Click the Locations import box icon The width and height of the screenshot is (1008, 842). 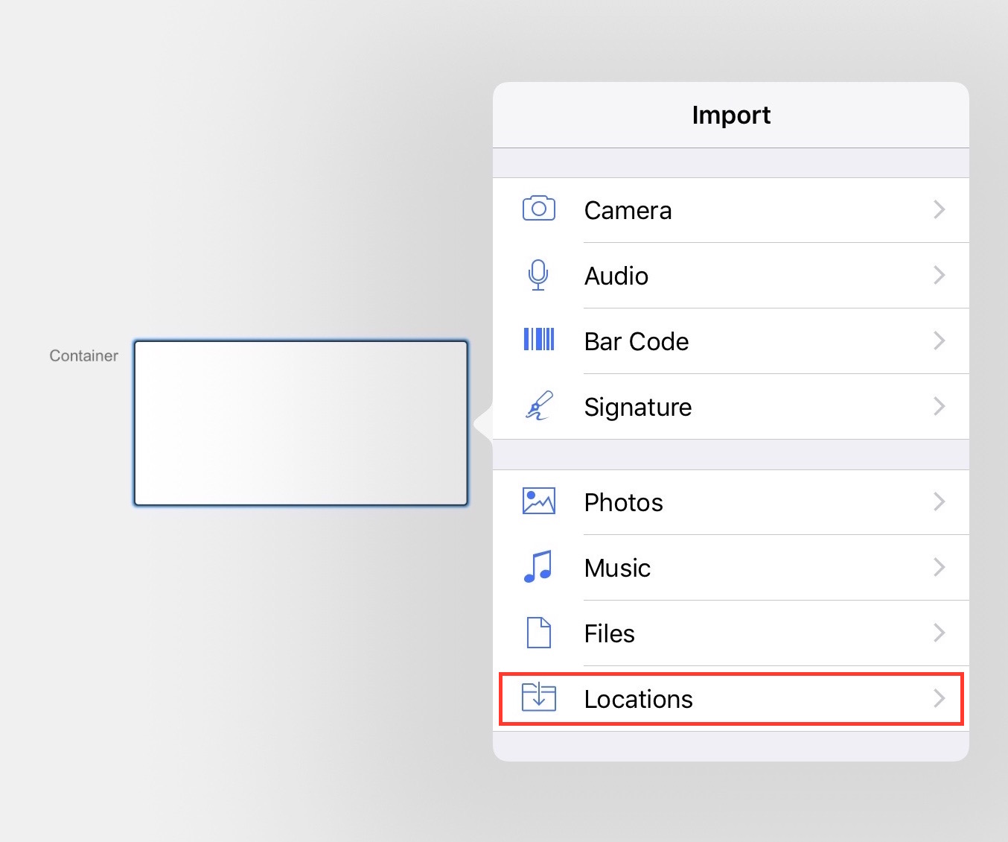[538, 698]
